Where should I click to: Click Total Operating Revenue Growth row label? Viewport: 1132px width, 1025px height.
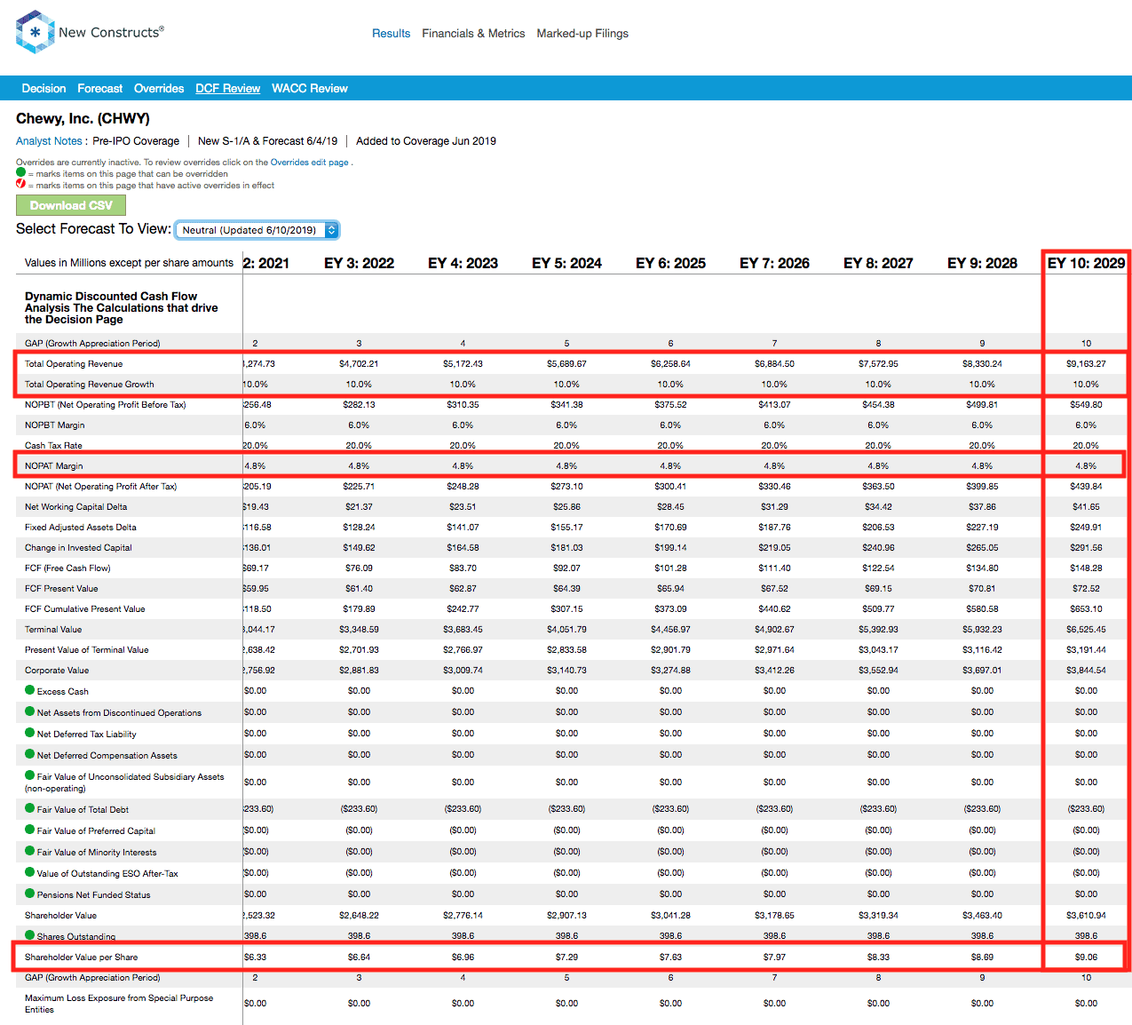[89, 384]
